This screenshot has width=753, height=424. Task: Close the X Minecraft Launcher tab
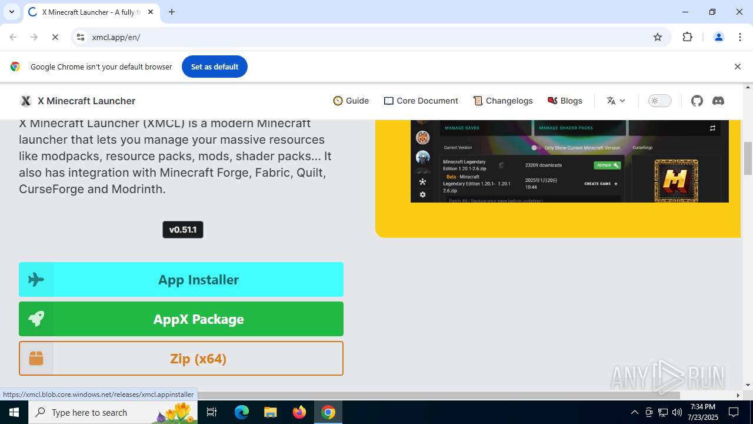click(x=151, y=12)
